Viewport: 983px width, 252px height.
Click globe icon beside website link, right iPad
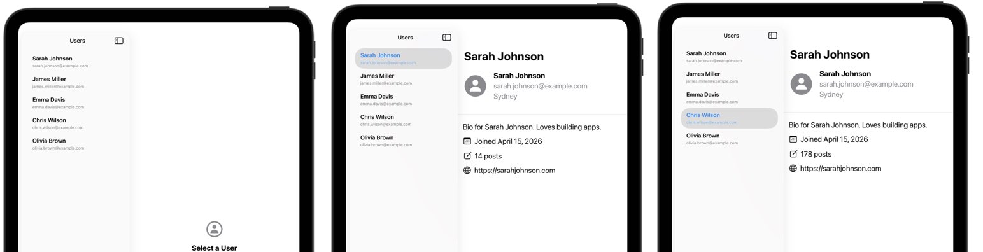point(793,169)
